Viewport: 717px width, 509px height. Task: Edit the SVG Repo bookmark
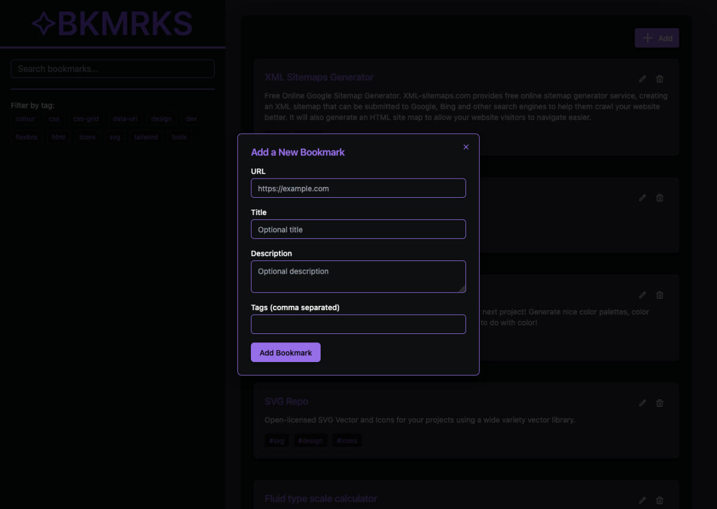click(642, 403)
